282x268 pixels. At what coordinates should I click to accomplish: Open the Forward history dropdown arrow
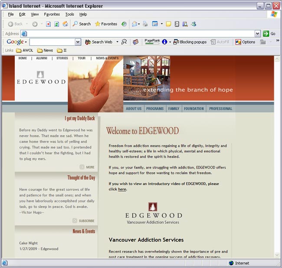[x=42, y=24]
